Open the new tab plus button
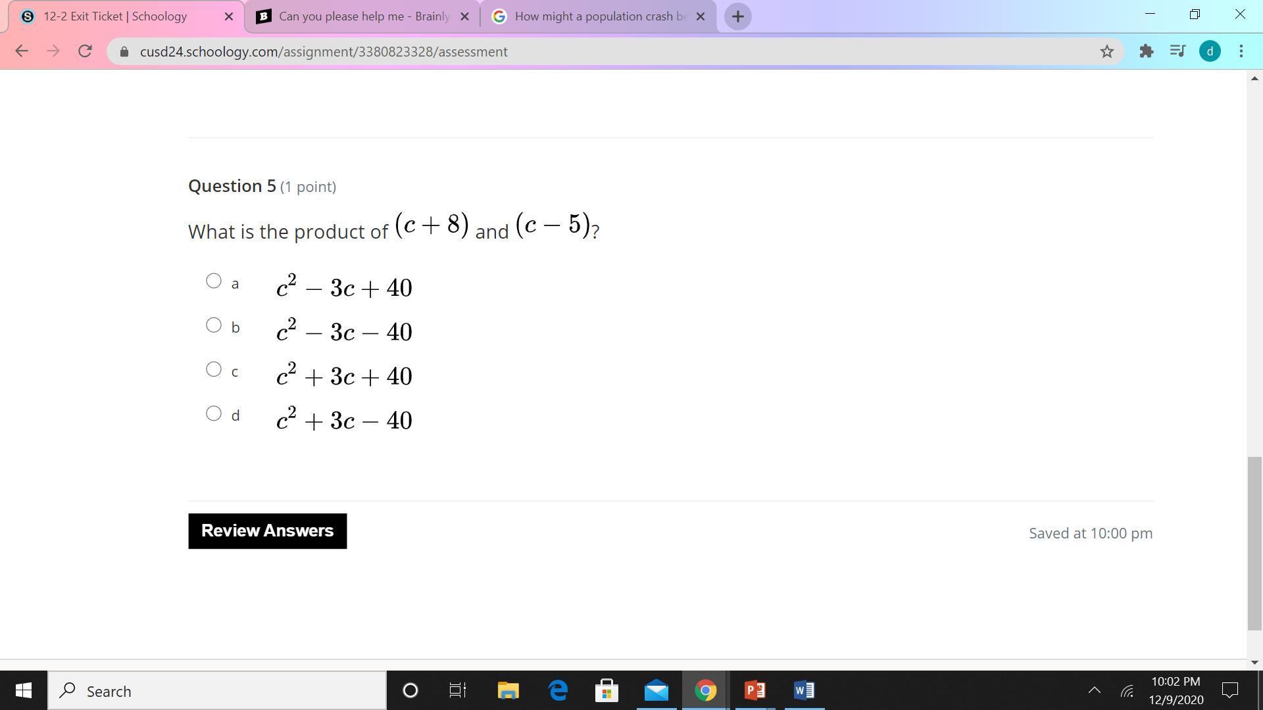1263x710 pixels. click(x=737, y=16)
